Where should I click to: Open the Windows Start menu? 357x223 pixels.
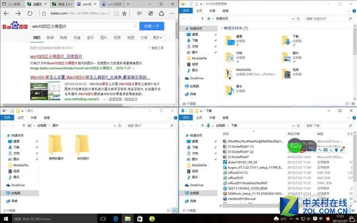tap(6, 219)
